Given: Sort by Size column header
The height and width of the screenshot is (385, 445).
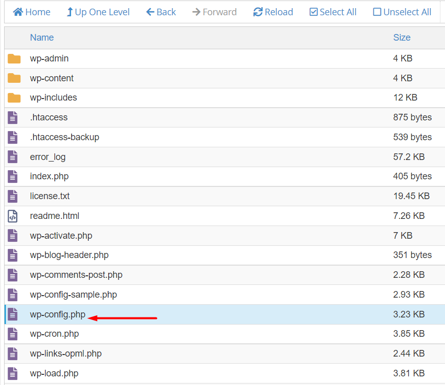Looking at the screenshot, I should pyautogui.click(x=402, y=38).
